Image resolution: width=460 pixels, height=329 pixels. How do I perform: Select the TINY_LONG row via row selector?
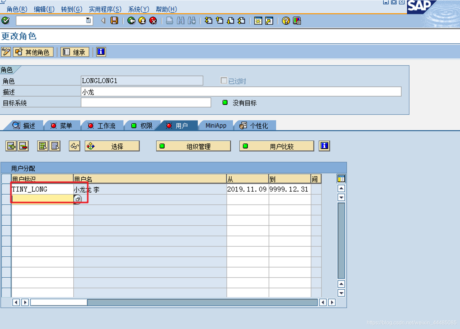(x=6, y=189)
